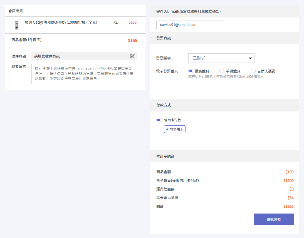Click the 我要留言 message text area
Viewport: 304px width, 238px height.
pos(84,74)
